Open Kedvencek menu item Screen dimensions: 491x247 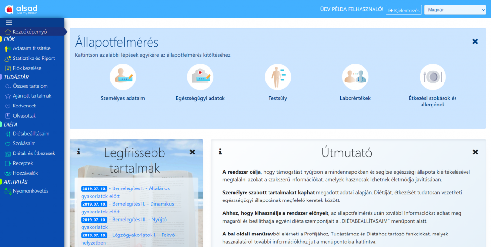(x=25, y=106)
